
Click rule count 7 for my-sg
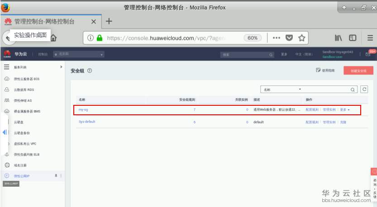(195, 110)
